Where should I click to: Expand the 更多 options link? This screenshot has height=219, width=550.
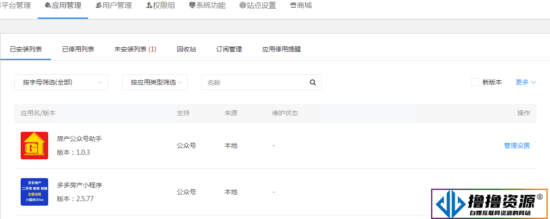(x=526, y=82)
